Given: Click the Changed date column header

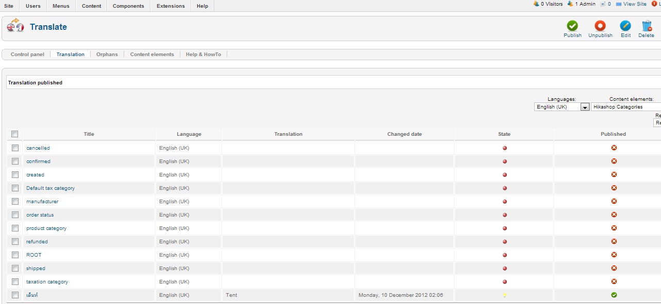Looking at the screenshot, I should click(x=404, y=134).
